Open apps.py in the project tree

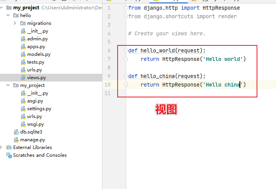coord(36,47)
